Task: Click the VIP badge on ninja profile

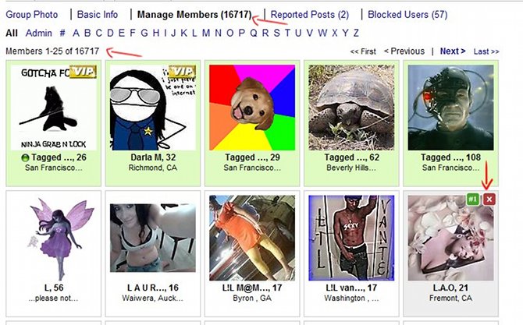Action: (83, 72)
